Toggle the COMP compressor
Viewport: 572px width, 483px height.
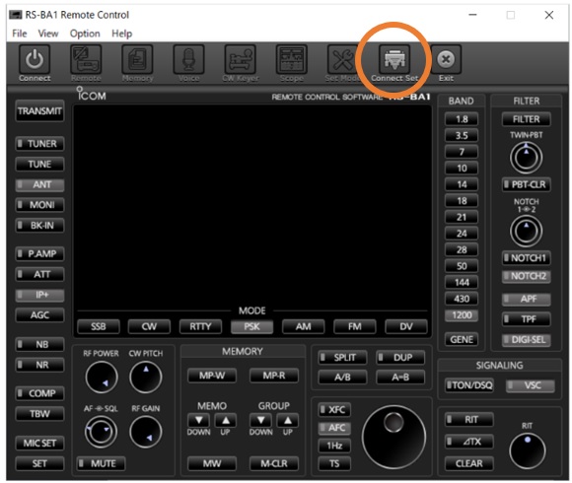39,393
